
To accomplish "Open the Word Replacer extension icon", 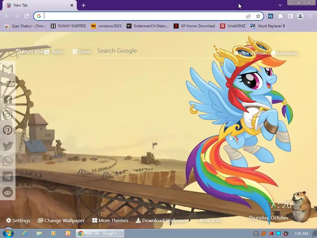I will pos(270,16).
